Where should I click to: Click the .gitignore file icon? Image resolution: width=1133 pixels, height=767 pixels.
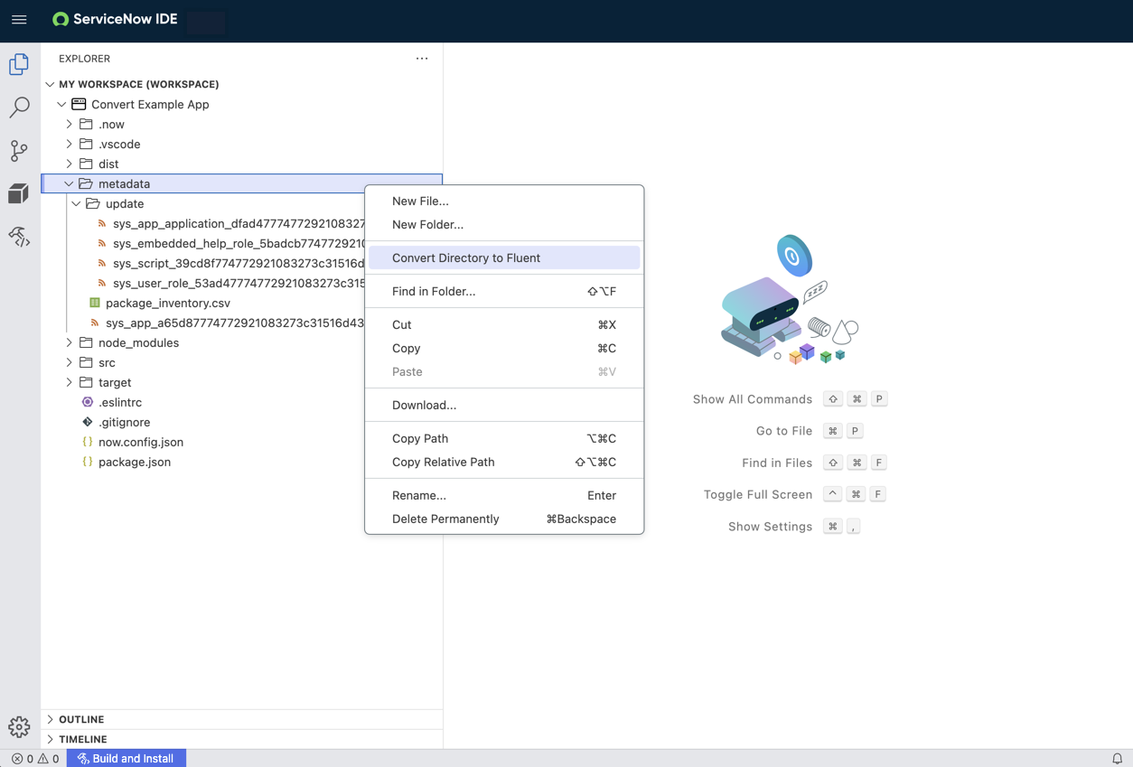tap(88, 422)
